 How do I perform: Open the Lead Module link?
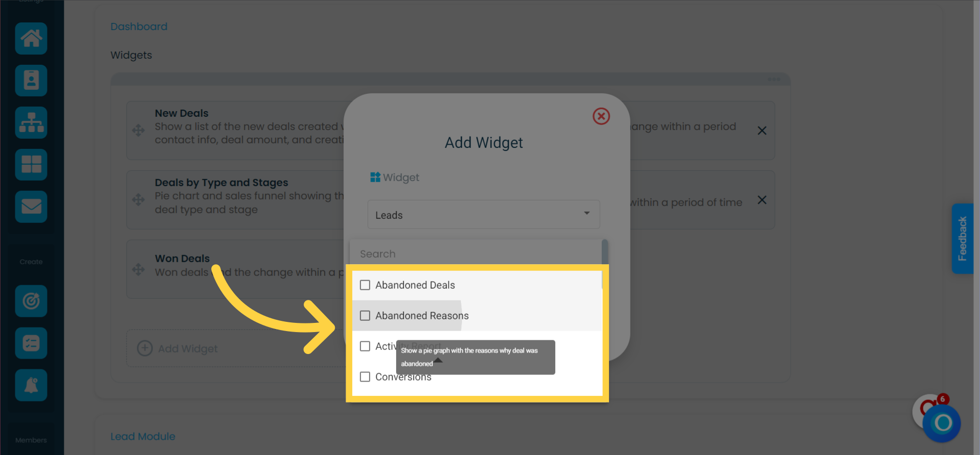[143, 437]
